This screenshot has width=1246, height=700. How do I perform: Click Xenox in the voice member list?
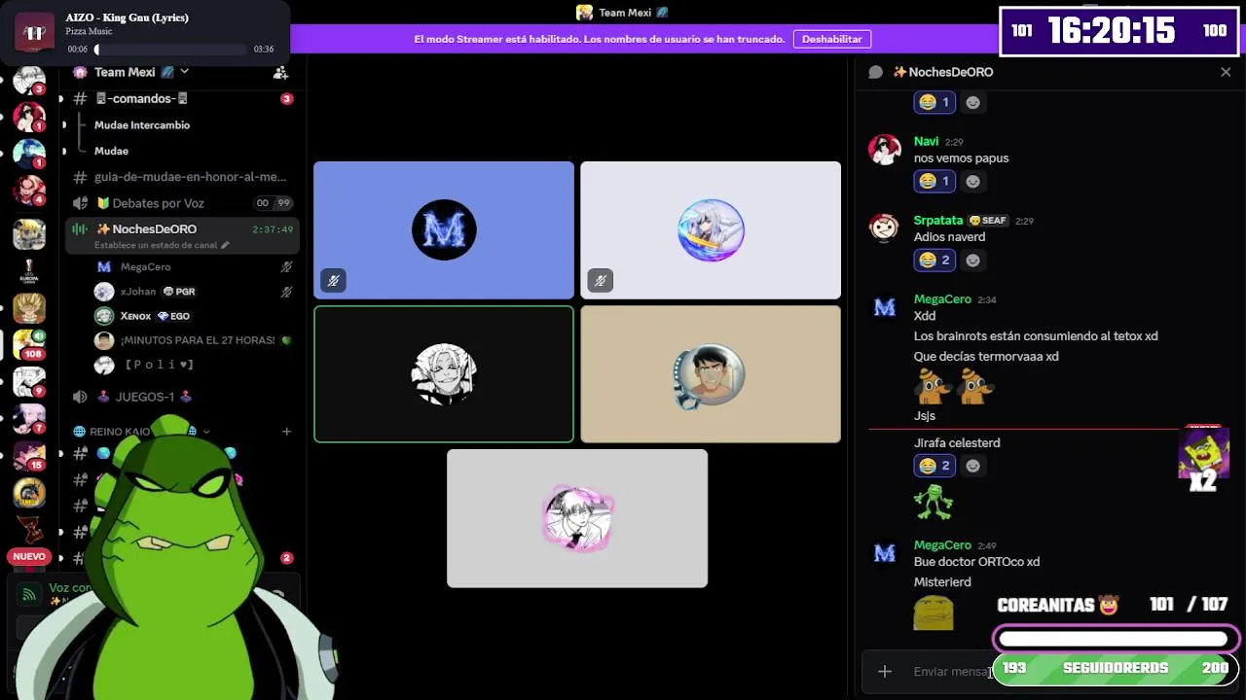click(135, 316)
